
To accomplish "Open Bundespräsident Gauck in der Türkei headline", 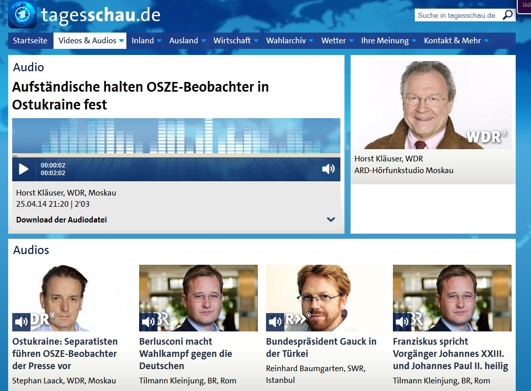I will coord(321,347).
